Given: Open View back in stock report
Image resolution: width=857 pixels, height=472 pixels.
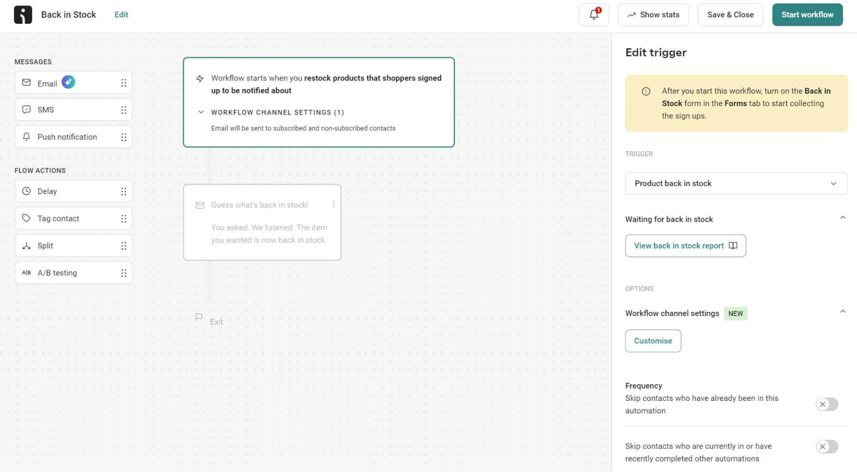Looking at the screenshot, I should coord(685,245).
